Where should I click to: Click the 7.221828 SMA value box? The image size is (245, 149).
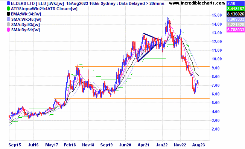pyautogui.click(x=236, y=25)
